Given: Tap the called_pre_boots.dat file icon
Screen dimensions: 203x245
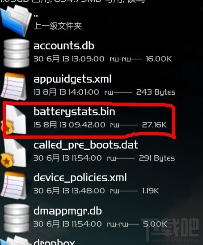Looking at the screenshot, I should tap(13, 153).
